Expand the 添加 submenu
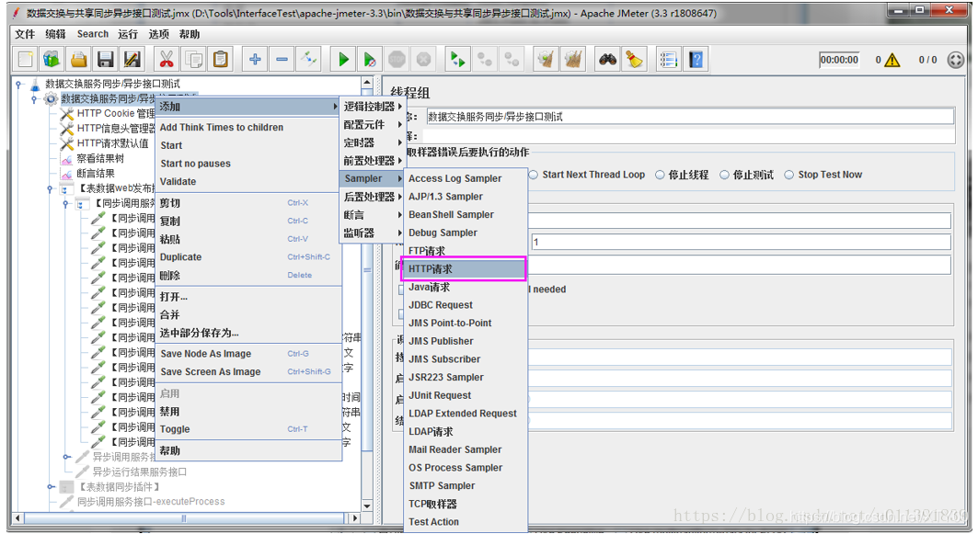Screen dimensions: 978x534 point(247,108)
